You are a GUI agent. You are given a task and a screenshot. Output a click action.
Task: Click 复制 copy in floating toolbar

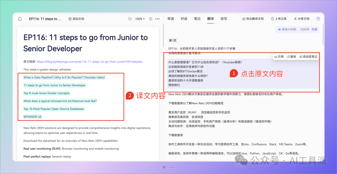coord(291,57)
